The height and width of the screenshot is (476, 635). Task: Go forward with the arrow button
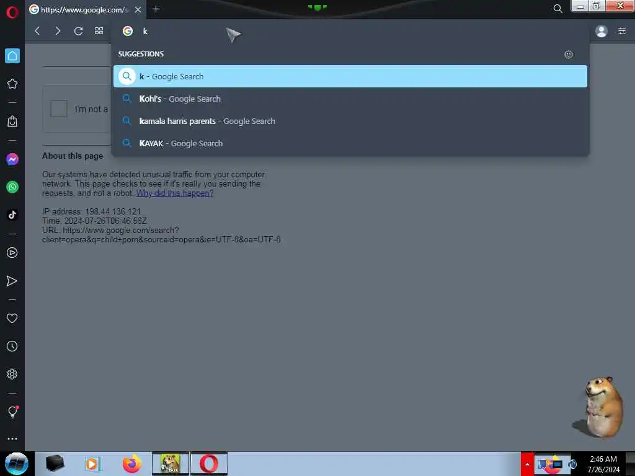coord(58,31)
